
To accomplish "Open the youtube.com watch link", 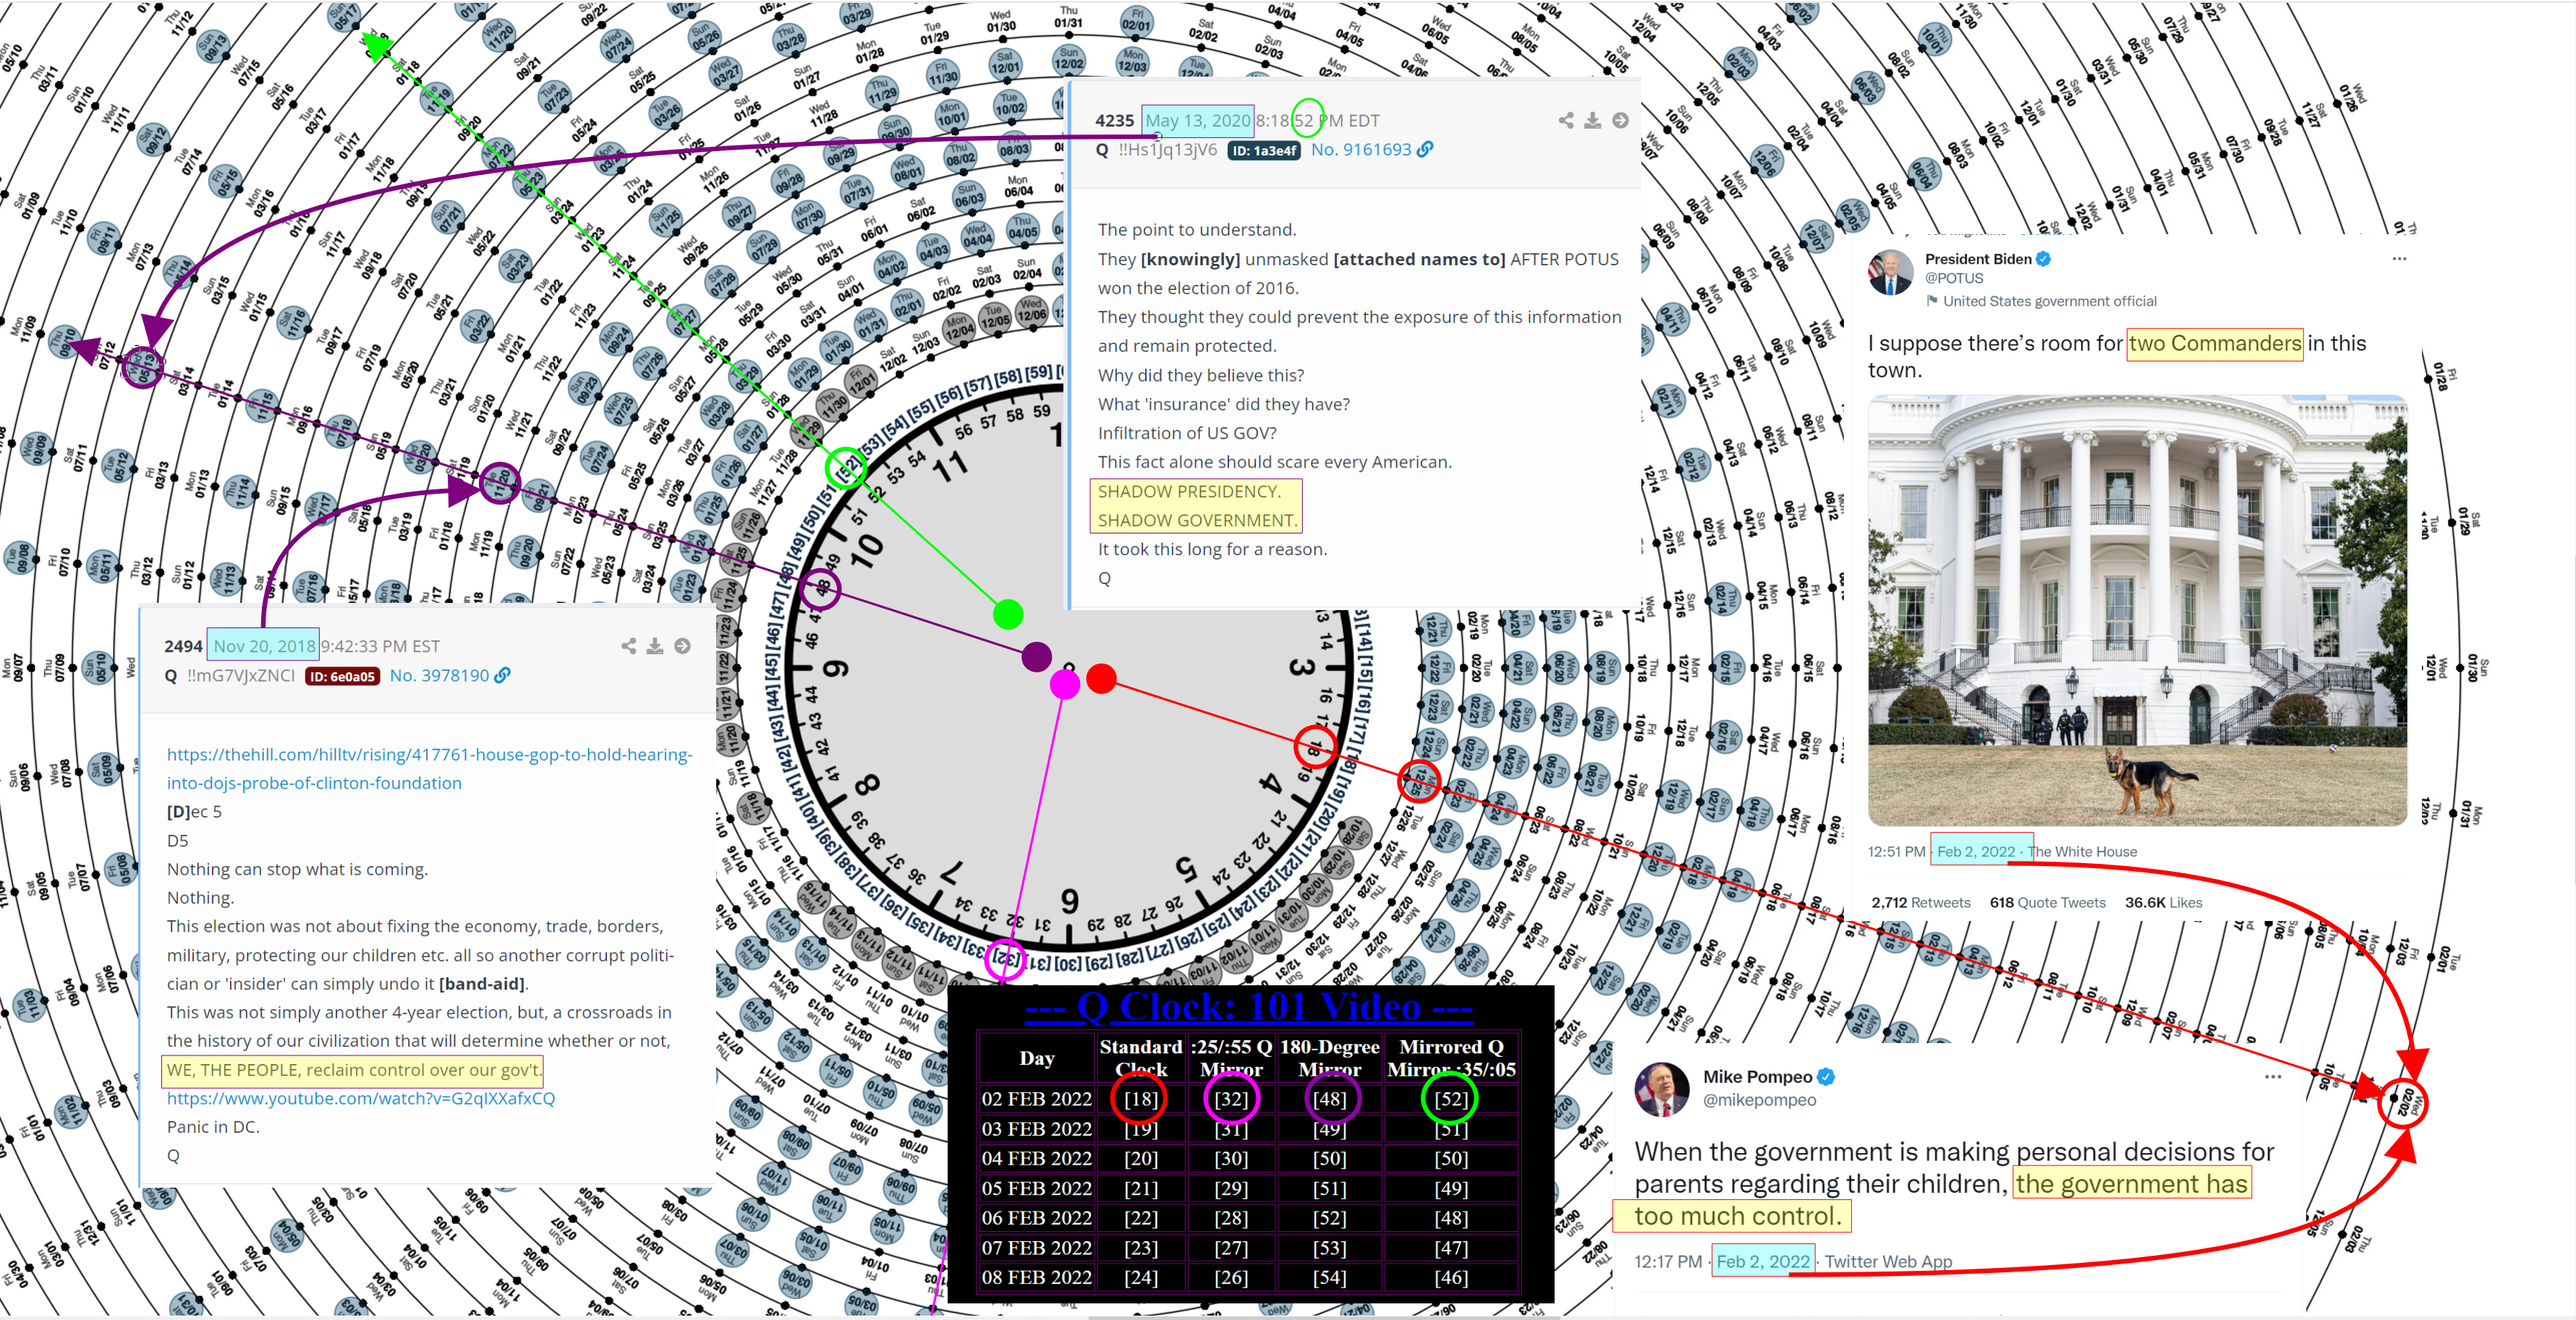I will [x=360, y=1098].
